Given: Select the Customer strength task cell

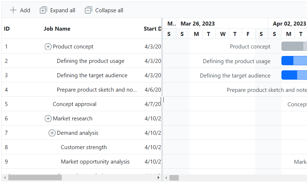Looking at the screenshot, I should click(x=84, y=147).
